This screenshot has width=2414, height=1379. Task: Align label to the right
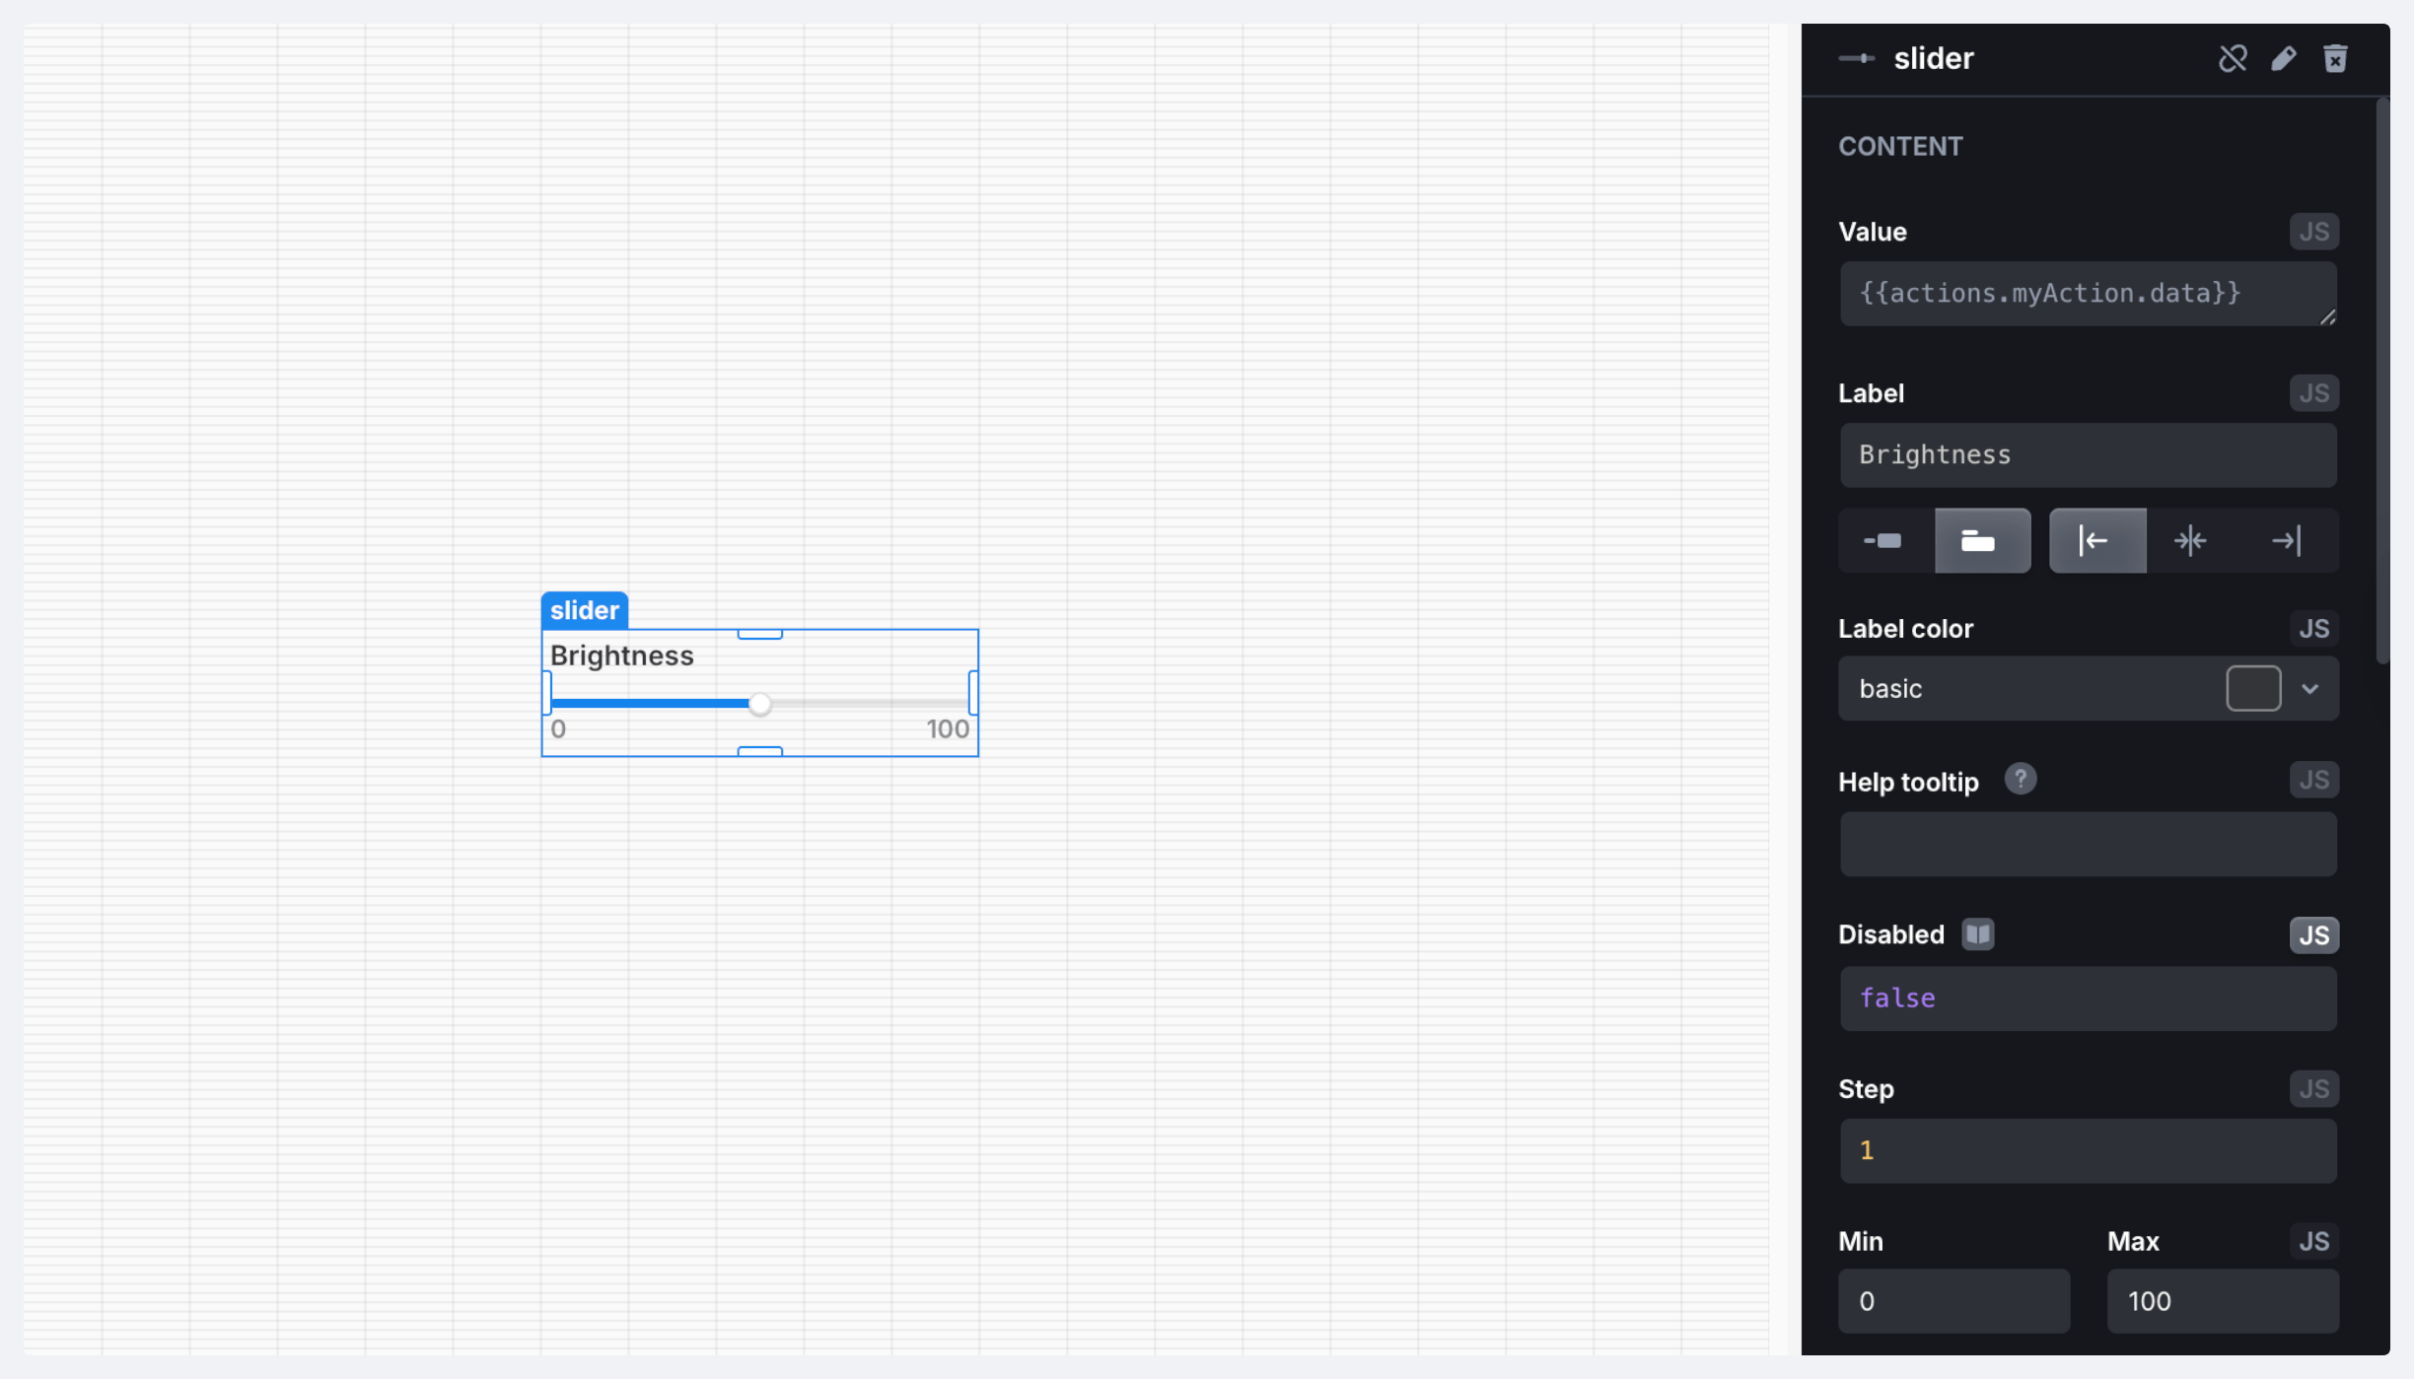tap(2287, 540)
